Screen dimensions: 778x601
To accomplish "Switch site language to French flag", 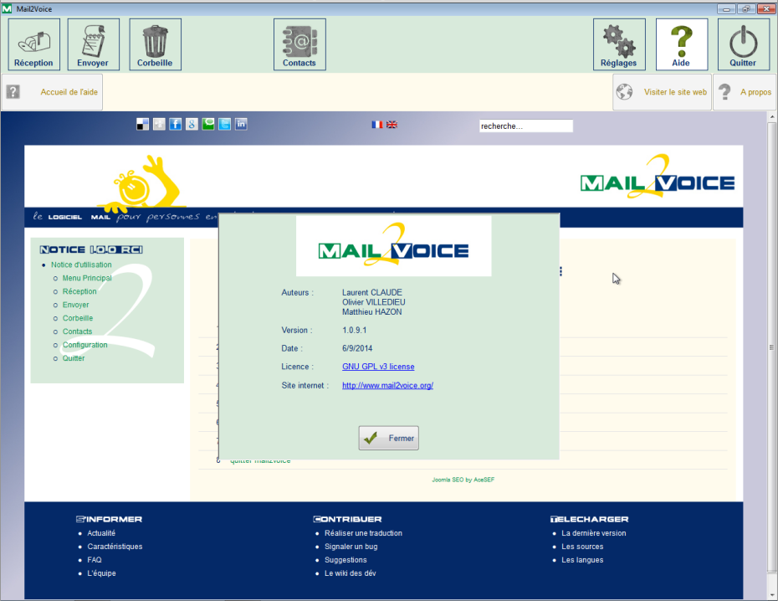I will click(377, 125).
